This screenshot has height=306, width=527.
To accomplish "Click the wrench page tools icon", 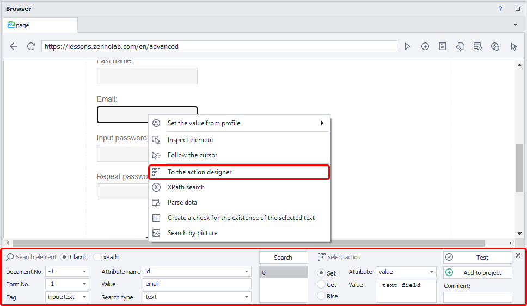I will (x=460, y=47).
